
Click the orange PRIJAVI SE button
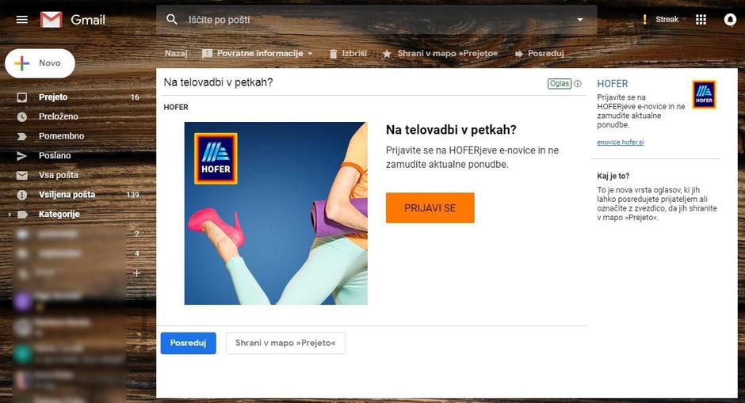(x=430, y=208)
